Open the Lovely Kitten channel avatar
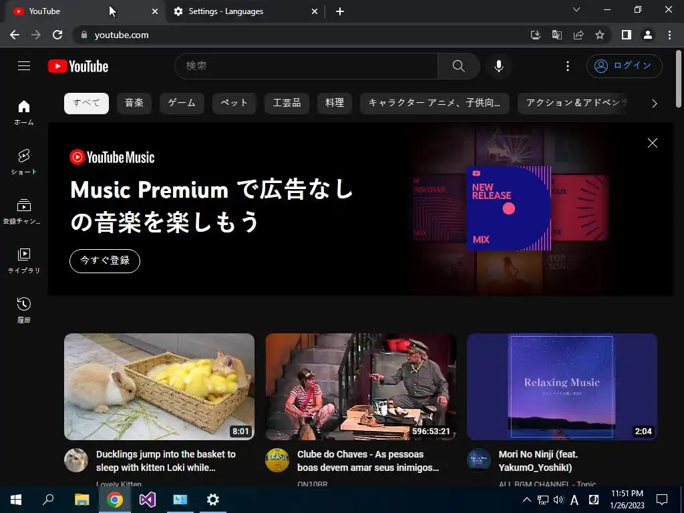The height and width of the screenshot is (513, 684). click(x=76, y=460)
